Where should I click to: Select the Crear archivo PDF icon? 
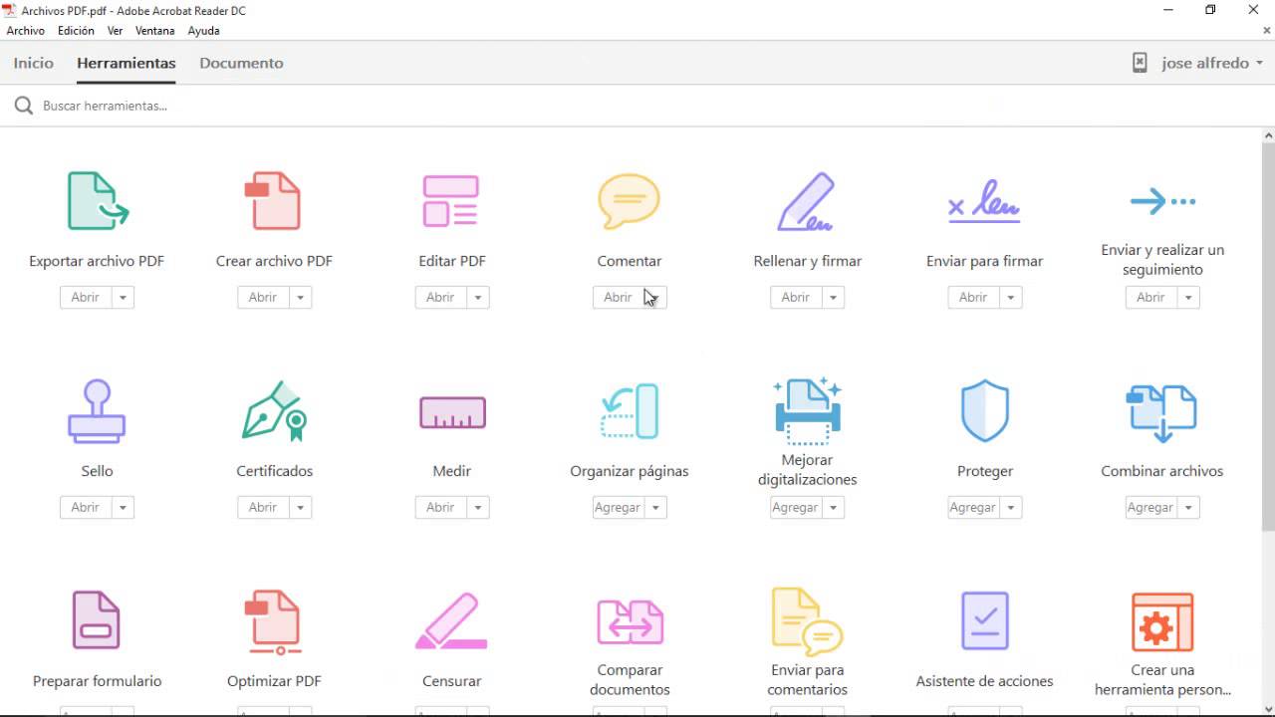tap(273, 201)
